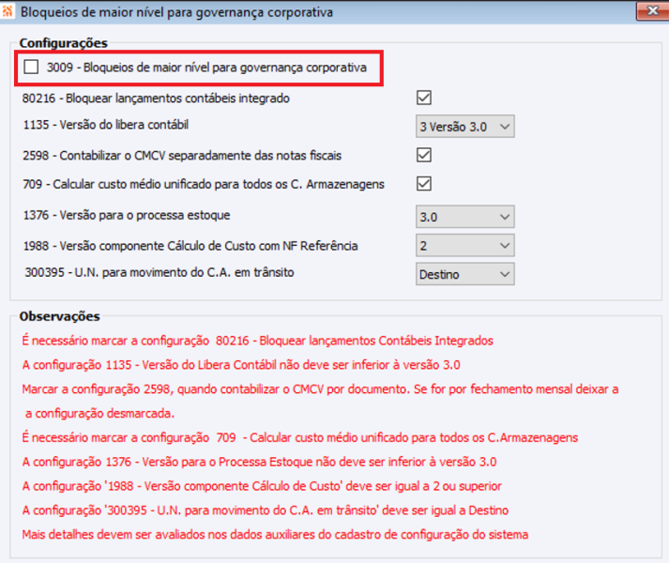
Task: Uncheck 80216 Bloquear lançamentos contábeis integrado
Action: 424,98
